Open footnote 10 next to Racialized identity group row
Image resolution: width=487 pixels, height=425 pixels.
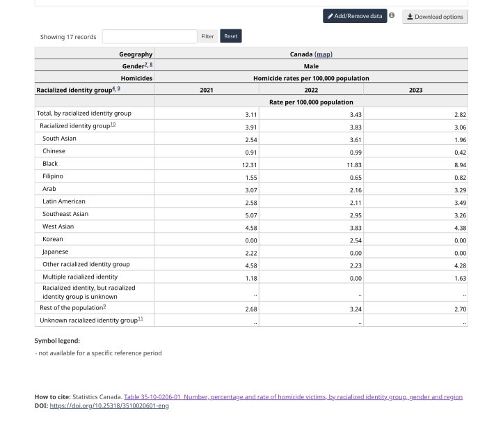[113, 125]
